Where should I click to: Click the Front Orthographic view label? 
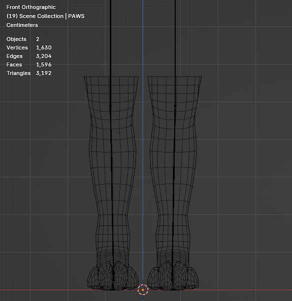pyautogui.click(x=31, y=7)
